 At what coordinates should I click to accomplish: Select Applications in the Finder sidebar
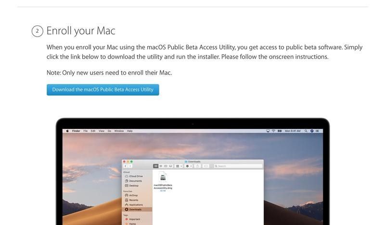(x=134, y=205)
